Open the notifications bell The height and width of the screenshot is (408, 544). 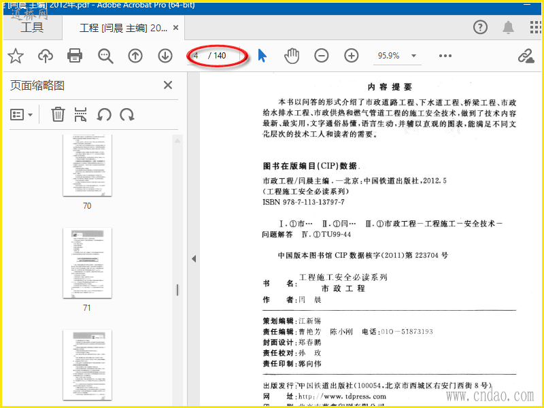tap(508, 27)
